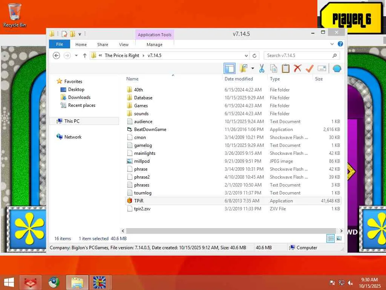
Task: Open the folder options toolbar icon
Action: (x=244, y=68)
